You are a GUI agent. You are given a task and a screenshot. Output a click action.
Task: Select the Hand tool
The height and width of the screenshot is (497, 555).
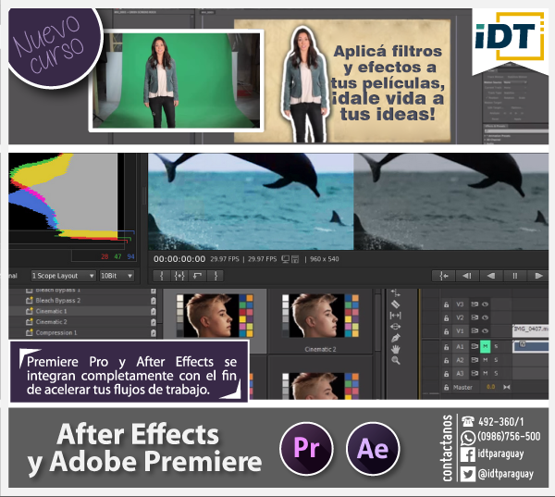(x=395, y=349)
